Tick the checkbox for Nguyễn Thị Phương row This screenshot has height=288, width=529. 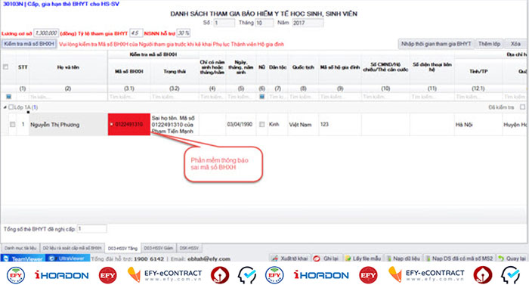[x=13, y=125]
